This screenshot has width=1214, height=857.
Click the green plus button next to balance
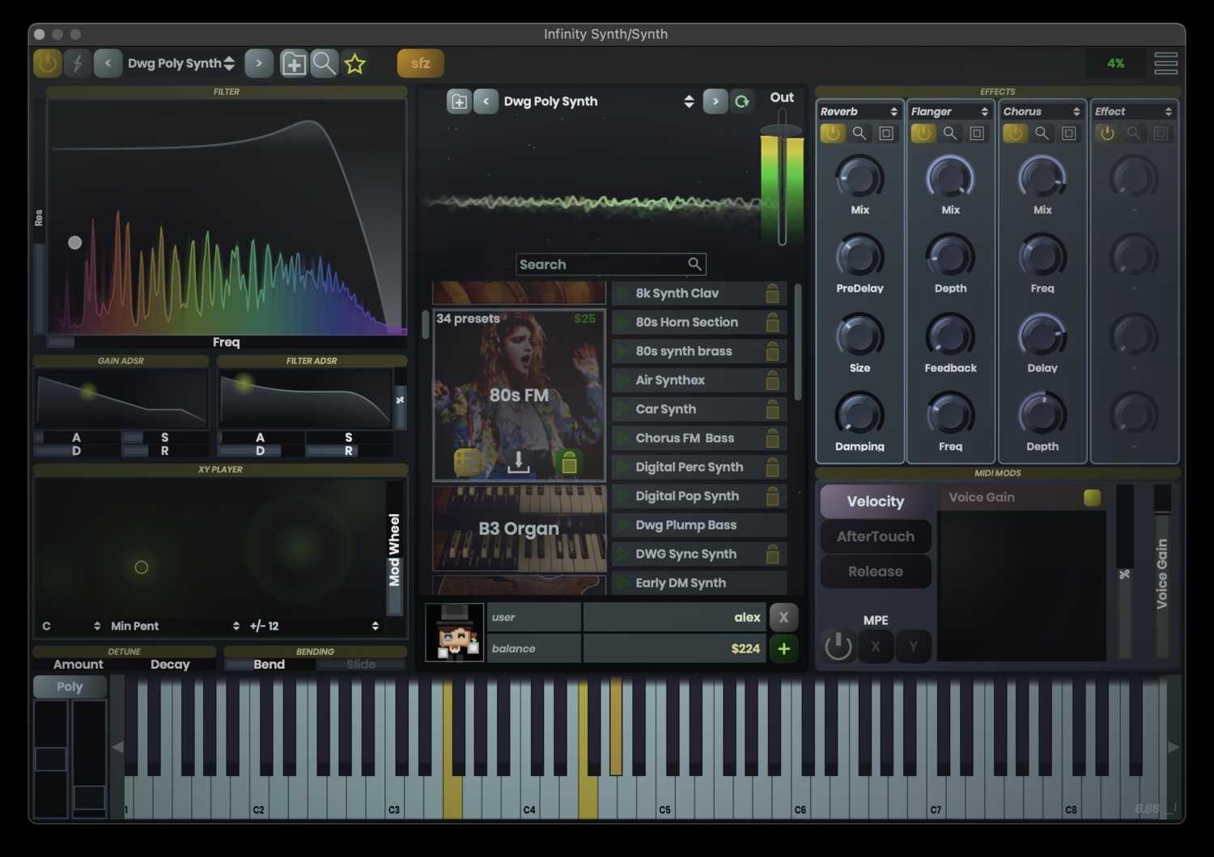point(783,648)
